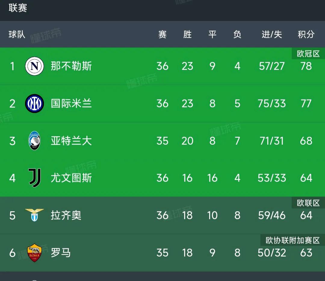Viewport: 325px width, 281px height.
Task: Click the Juventus J logo
Action: pos(34,178)
